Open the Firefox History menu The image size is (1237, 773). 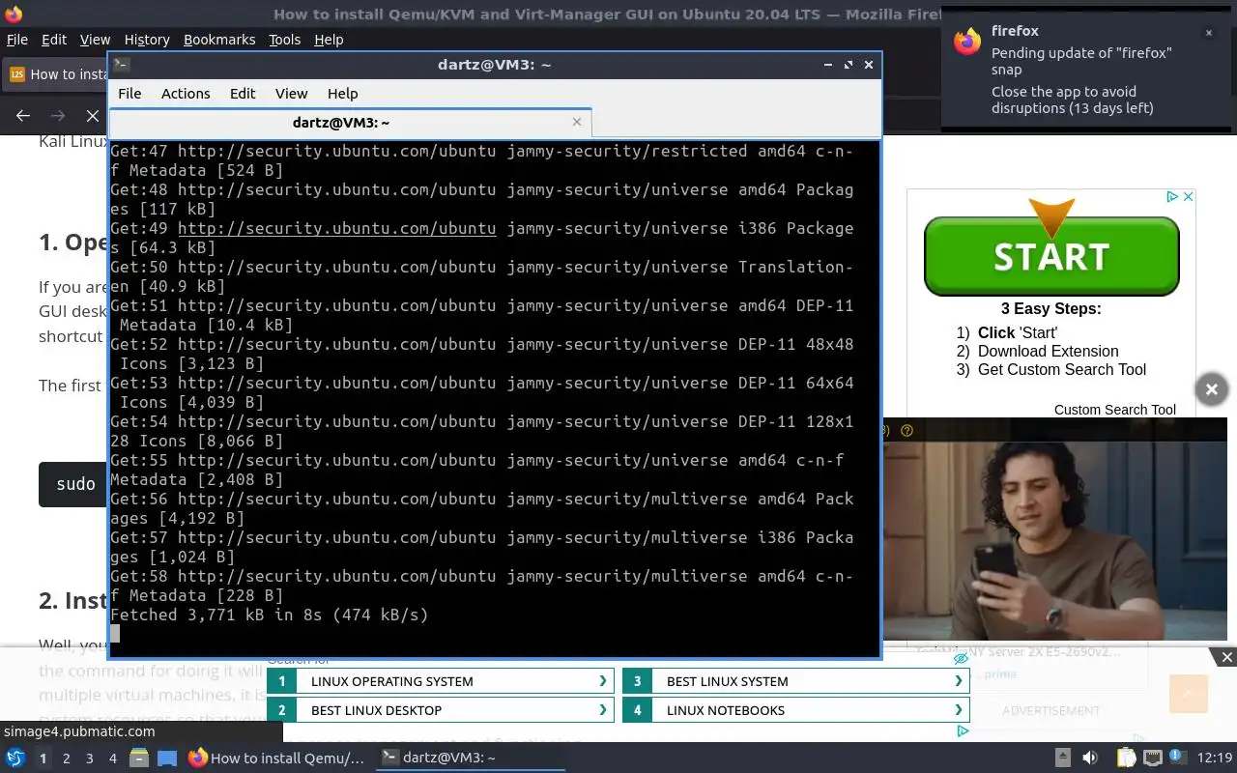pyautogui.click(x=147, y=40)
